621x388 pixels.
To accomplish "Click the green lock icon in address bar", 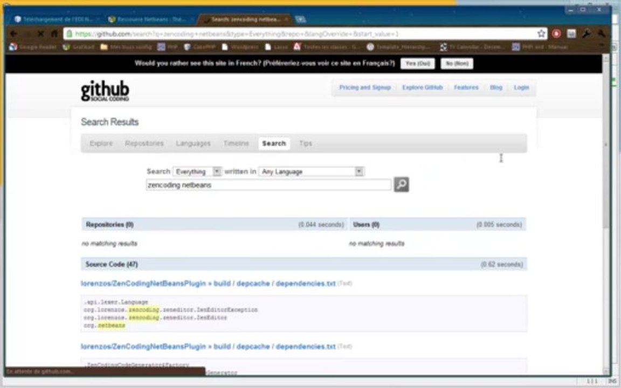I will pos(70,34).
